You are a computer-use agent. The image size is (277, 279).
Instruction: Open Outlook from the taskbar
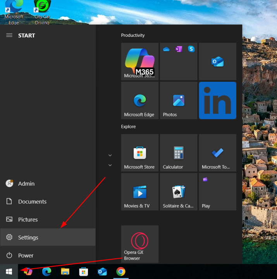[x=102, y=272]
